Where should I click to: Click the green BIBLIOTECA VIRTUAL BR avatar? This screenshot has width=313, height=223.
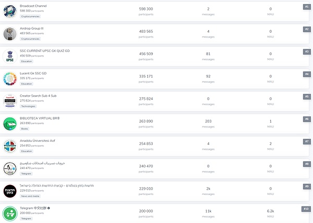pyautogui.click(x=10, y=124)
